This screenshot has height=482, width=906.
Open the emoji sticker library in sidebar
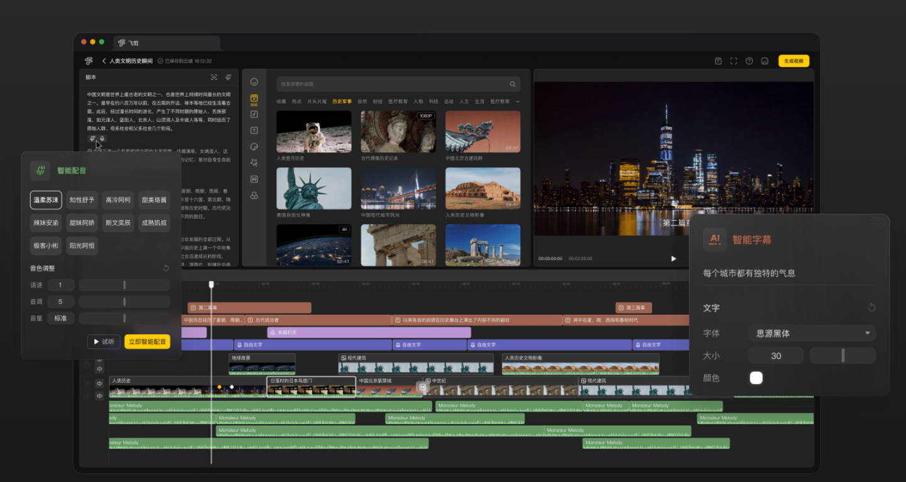(x=254, y=82)
